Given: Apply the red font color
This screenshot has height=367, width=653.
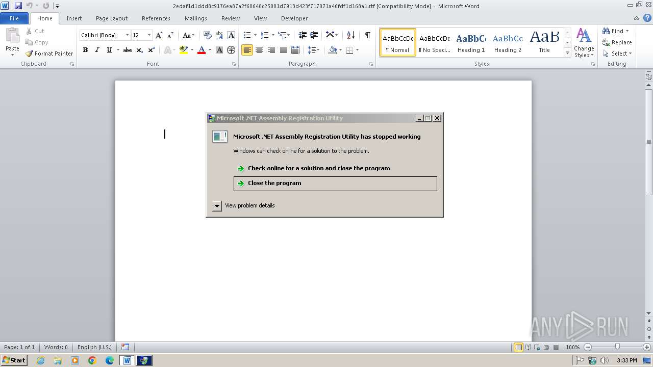Looking at the screenshot, I should pyautogui.click(x=202, y=50).
